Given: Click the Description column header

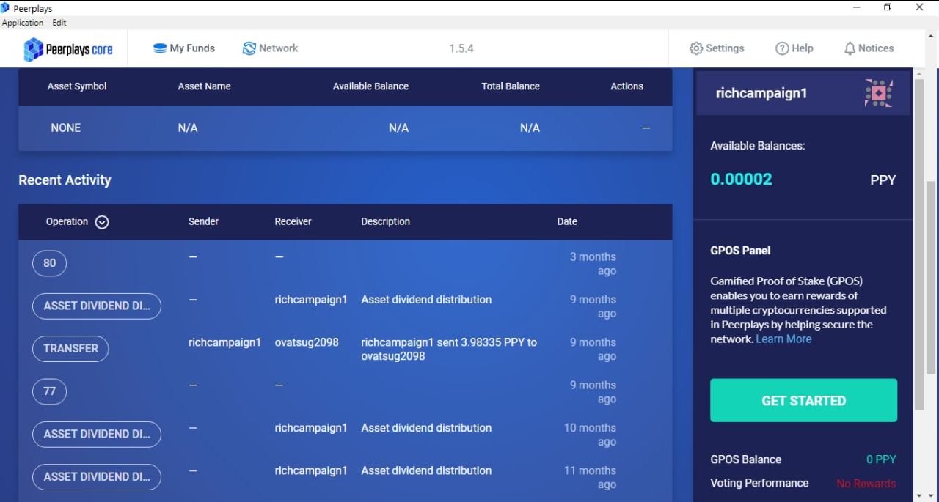Looking at the screenshot, I should click(x=385, y=221).
